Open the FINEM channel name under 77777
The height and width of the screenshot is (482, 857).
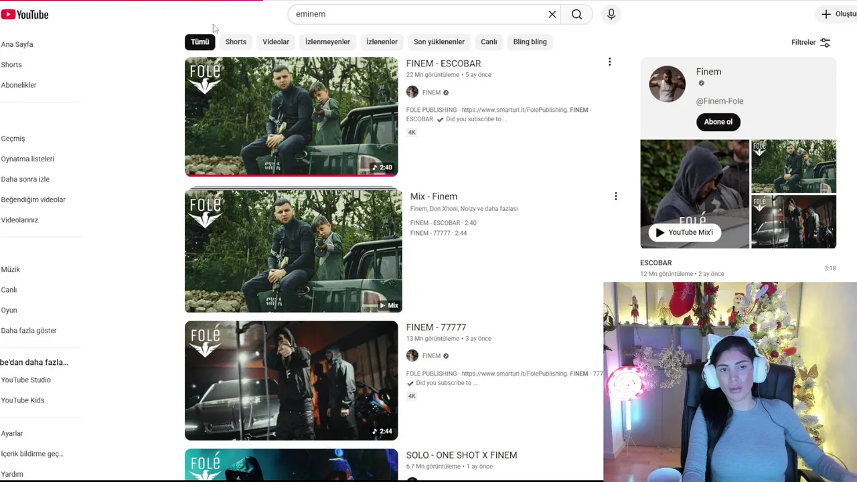(x=431, y=356)
